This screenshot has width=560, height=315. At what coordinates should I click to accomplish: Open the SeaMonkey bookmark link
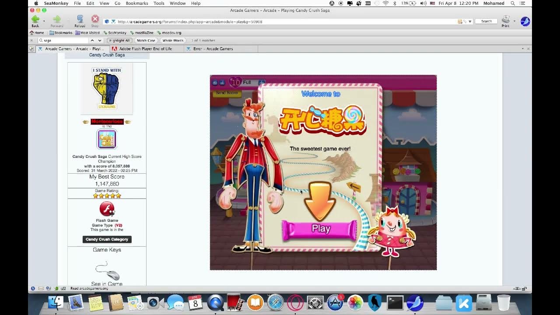coord(115,33)
